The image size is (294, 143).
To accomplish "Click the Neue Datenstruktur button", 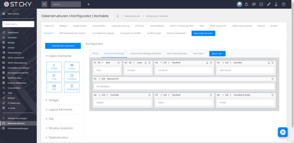I will coord(203,33).
